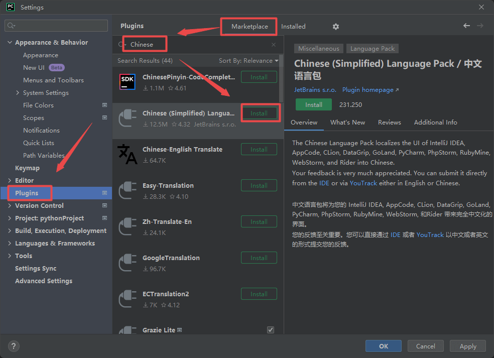Open the What's New tab
Image resolution: width=494 pixels, height=358 pixels.
coord(347,123)
